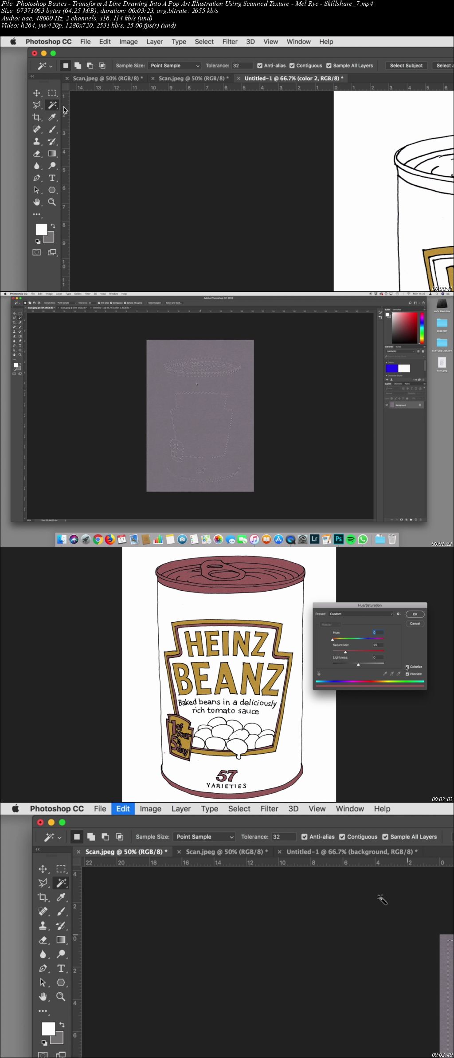The height and width of the screenshot is (1058, 454).
Task: Open Spotify from the Dock
Action: point(351,539)
